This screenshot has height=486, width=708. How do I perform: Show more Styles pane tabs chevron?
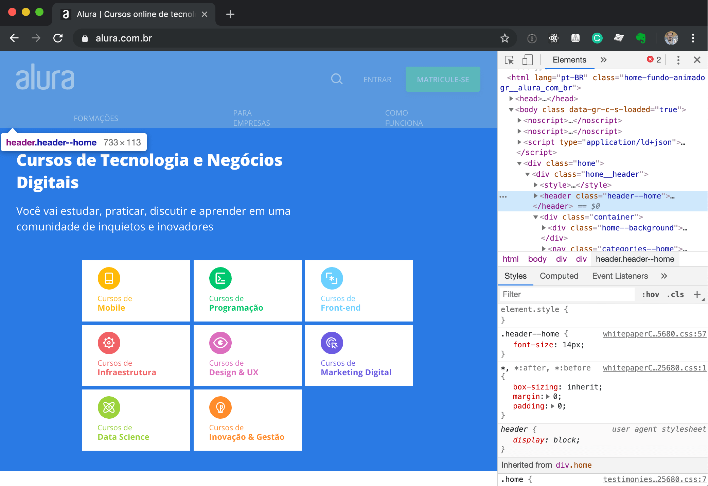click(664, 276)
